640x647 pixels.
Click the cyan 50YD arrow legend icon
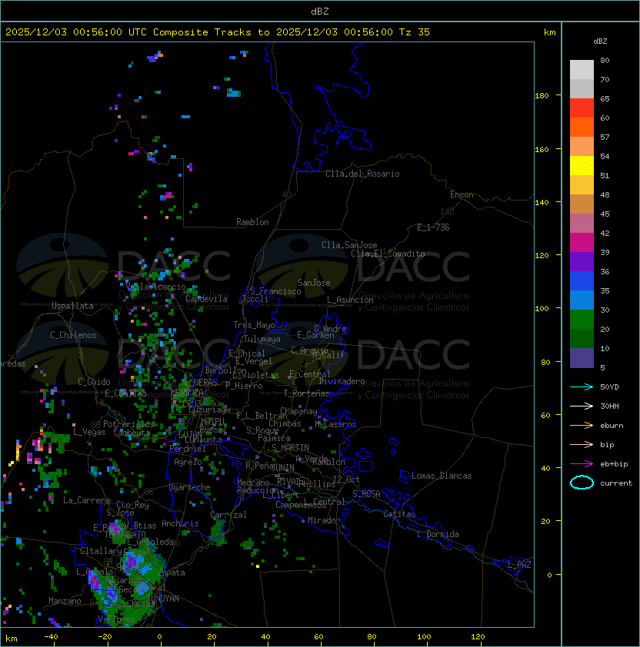pos(582,387)
